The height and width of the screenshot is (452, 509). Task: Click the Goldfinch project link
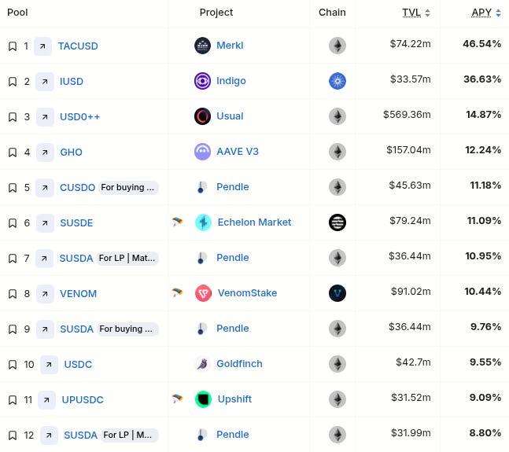[x=239, y=364]
